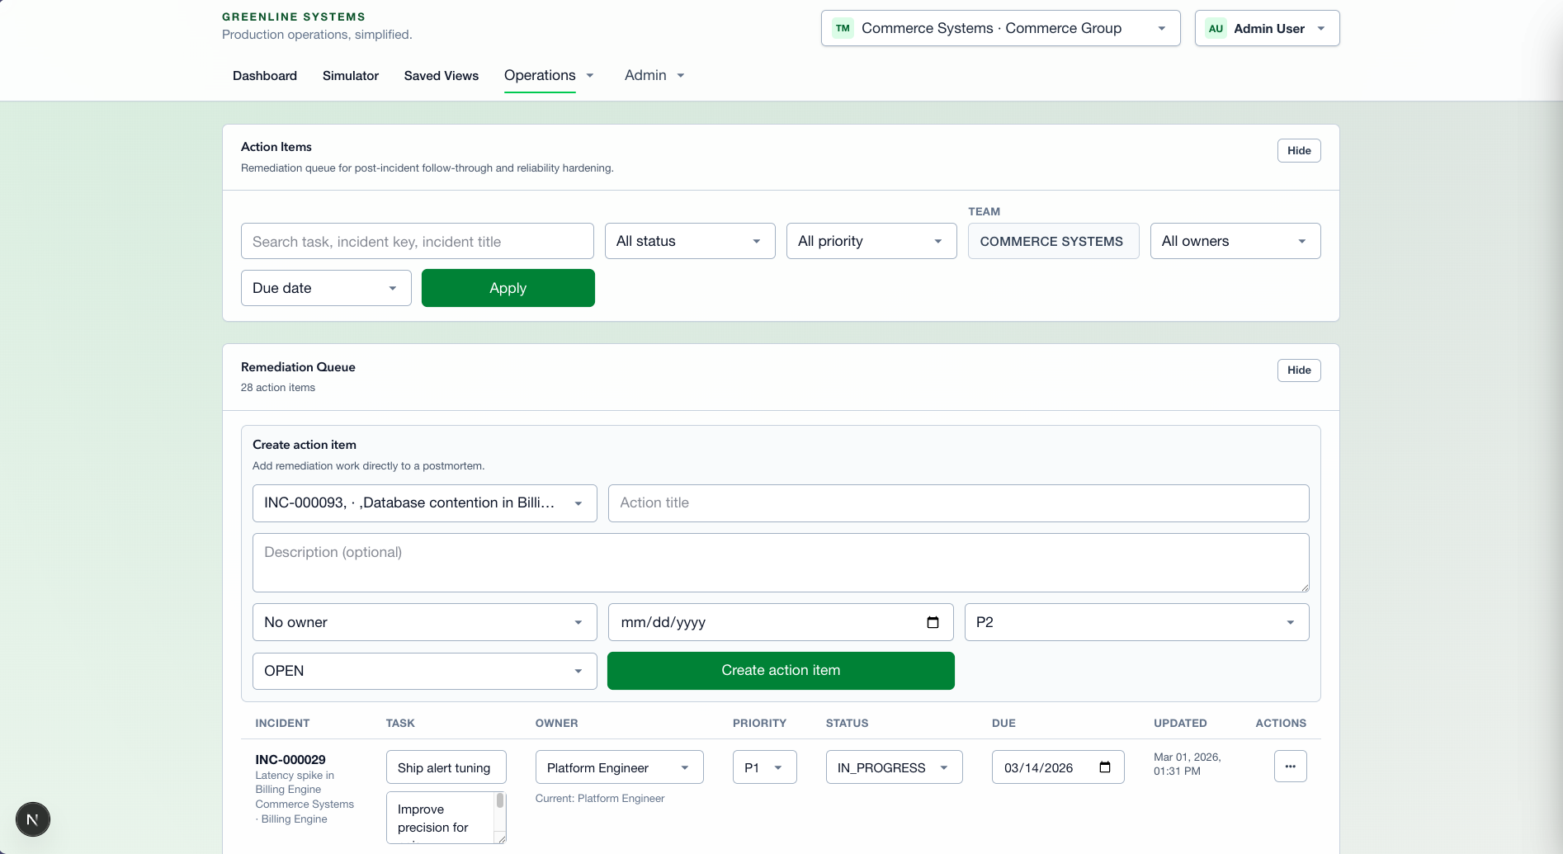Click the Next.js dev tools badge
Image resolution: width=1563 pixels, height=854 pixels.
point(33,819)
